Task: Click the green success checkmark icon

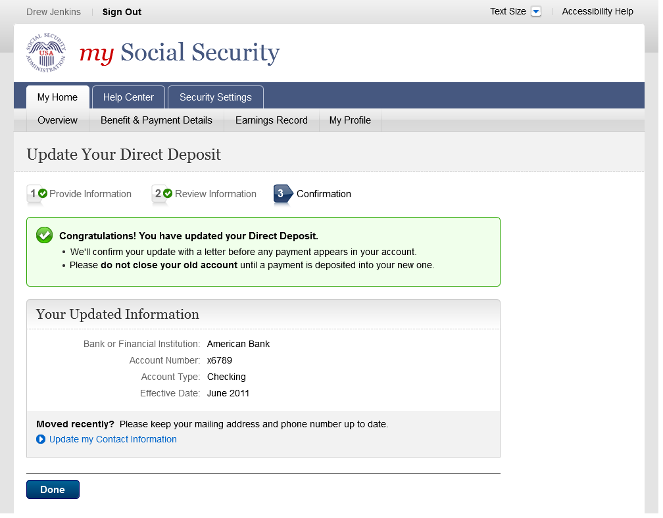Action: pos(44,235)
